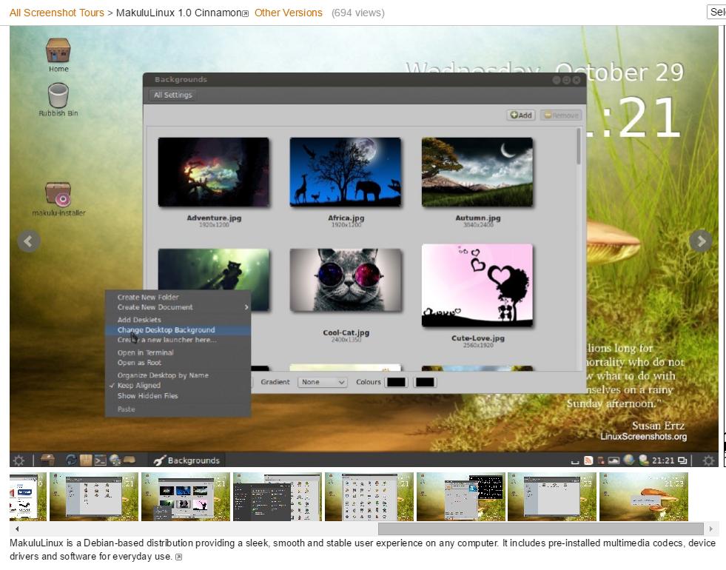Open the dark menu thumbnail in strip
The image size is (726, 570).
coord(277,497)
